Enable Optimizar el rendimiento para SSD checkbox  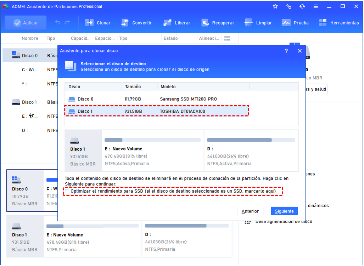coord(67,192)
